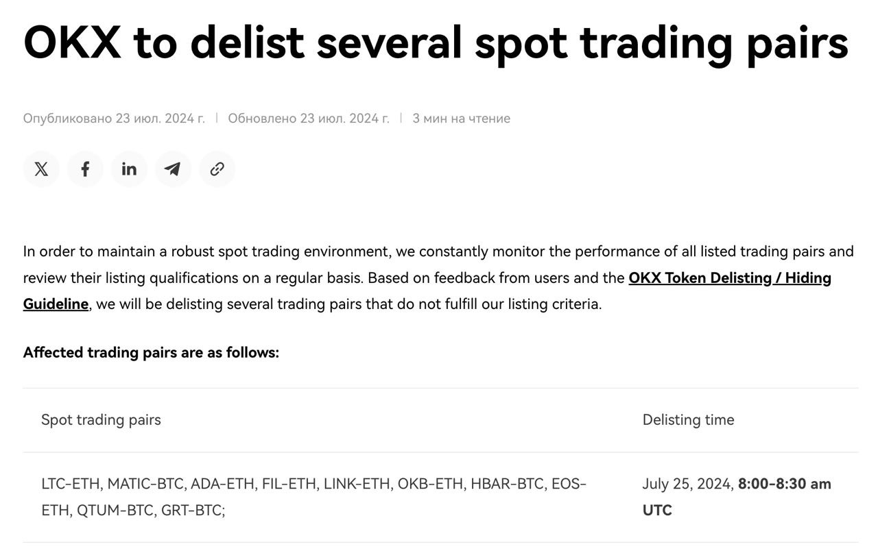The width and height of the screenshot is (878, 553).
Task: Select the "Delisting time" column header
Action: (x=688, y=420)
